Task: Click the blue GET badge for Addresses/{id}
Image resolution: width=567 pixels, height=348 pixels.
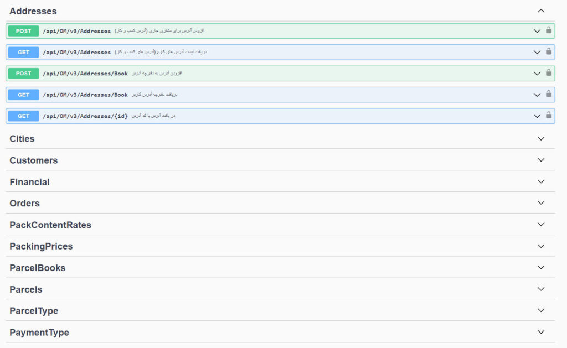Action: [23, 116]
